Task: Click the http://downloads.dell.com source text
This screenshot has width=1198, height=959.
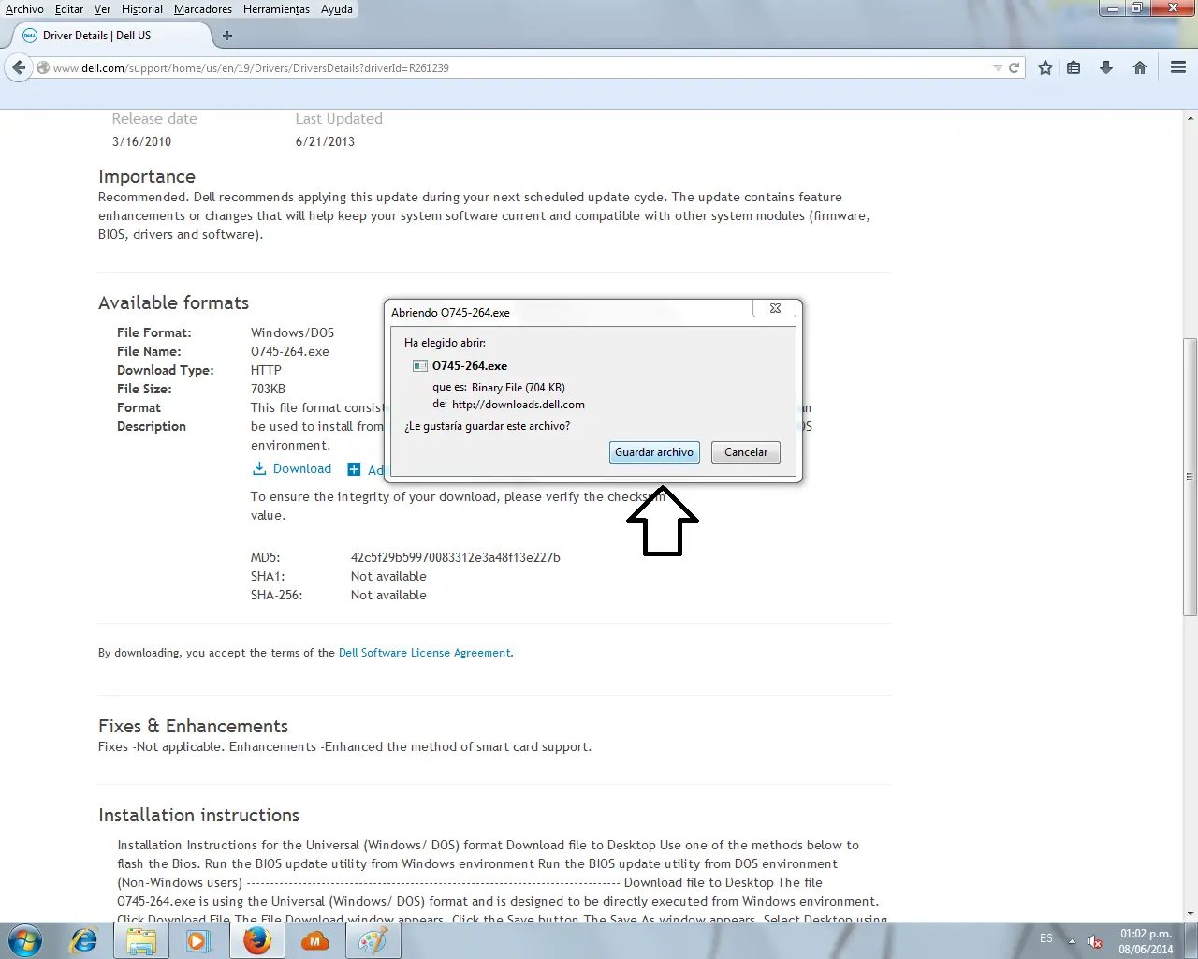Action: [519, 405]
